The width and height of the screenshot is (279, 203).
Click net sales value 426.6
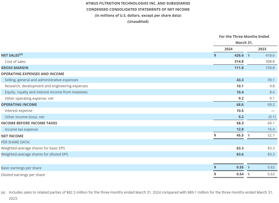coord(239,55)
